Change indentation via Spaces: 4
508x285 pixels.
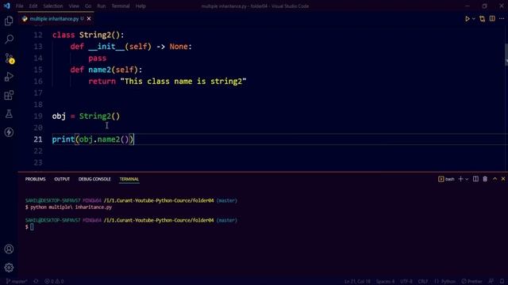(385, 282)
